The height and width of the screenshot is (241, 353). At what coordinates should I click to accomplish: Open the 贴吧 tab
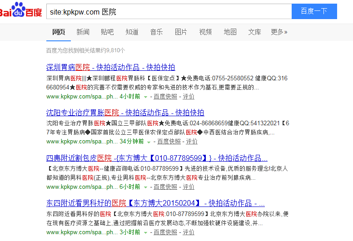tap(107, 32)
